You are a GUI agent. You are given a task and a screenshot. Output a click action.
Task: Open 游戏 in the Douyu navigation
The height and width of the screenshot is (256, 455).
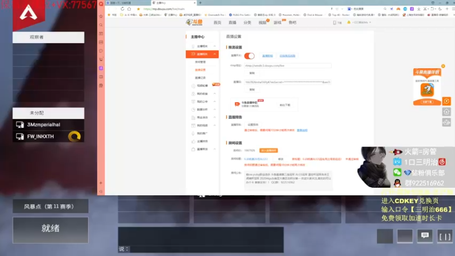tap(278, 23)
